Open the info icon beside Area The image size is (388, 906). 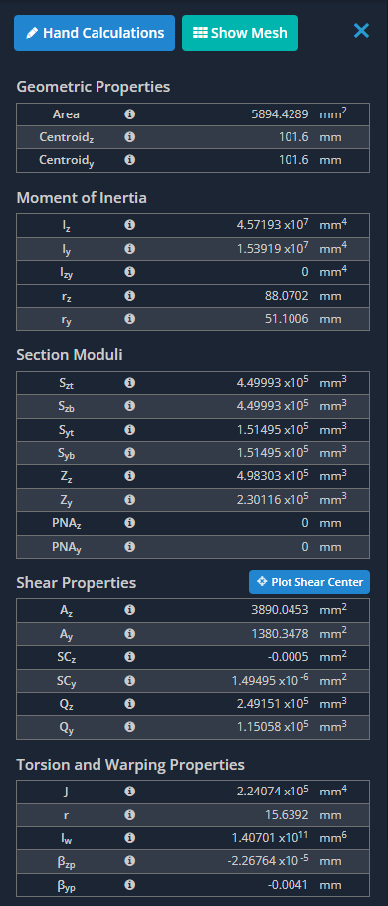tap(130, 114)
